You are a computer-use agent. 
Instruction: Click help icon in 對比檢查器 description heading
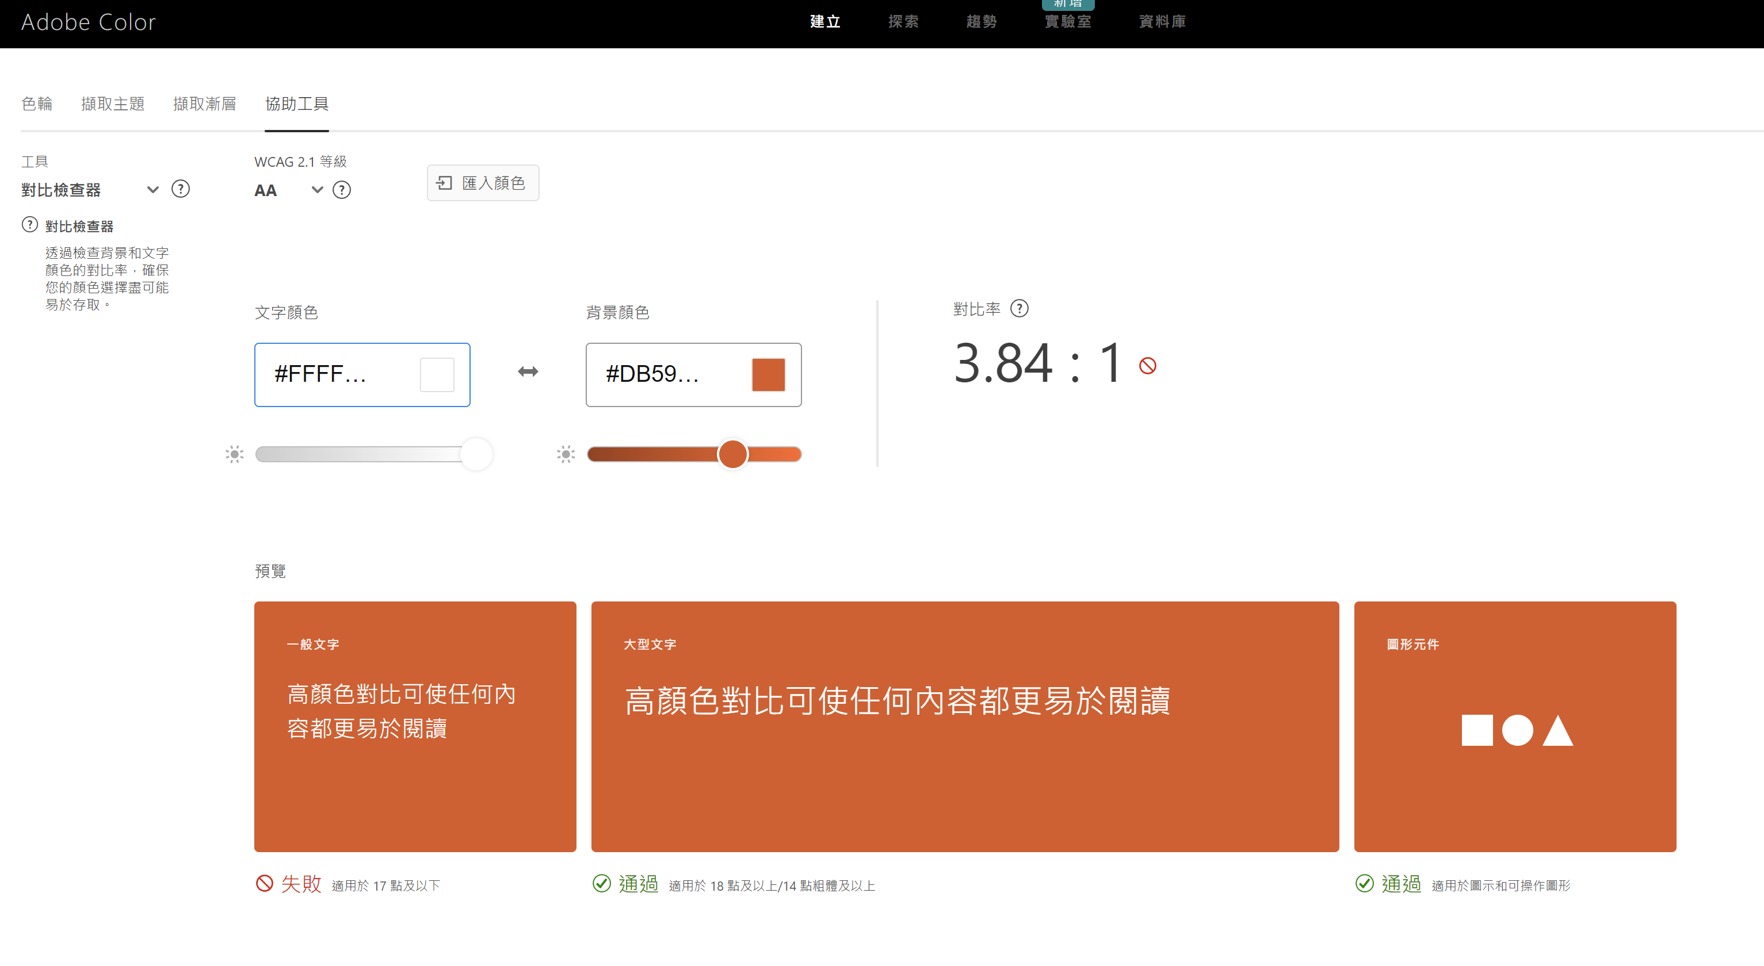tap(29, 225)
